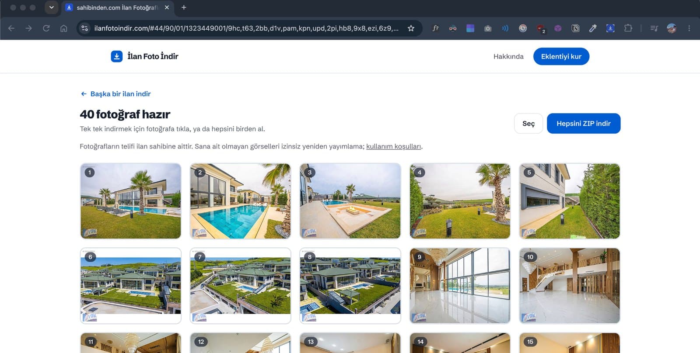Click the Seç button
The height and width of the screenshot is (353, 700).
click(528, 124)
